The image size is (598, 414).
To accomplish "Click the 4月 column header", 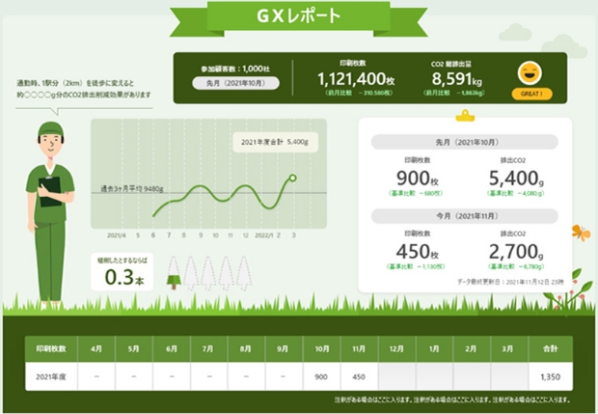I will click(96, 348).
